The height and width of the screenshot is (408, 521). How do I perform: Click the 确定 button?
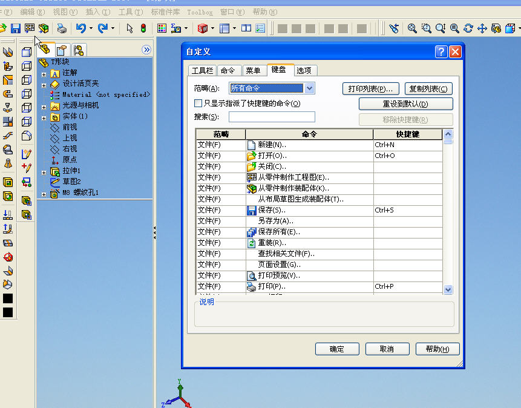coord(337,349)
